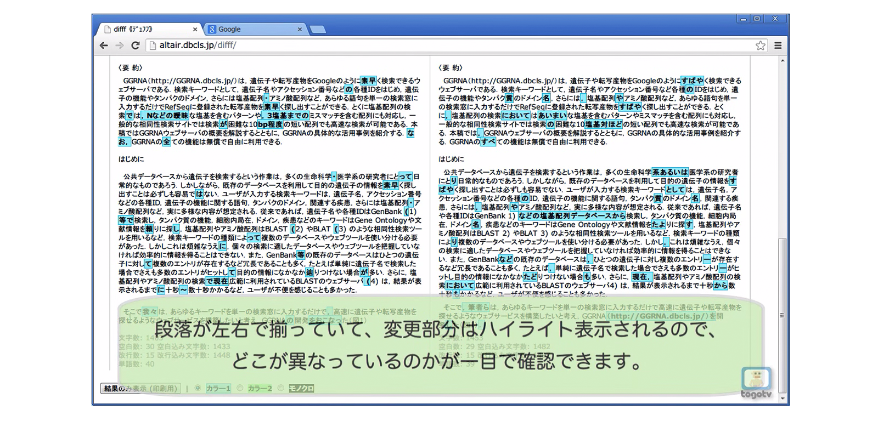Minimize the Chrome window

pyautogui.click(x=744, y=19)
